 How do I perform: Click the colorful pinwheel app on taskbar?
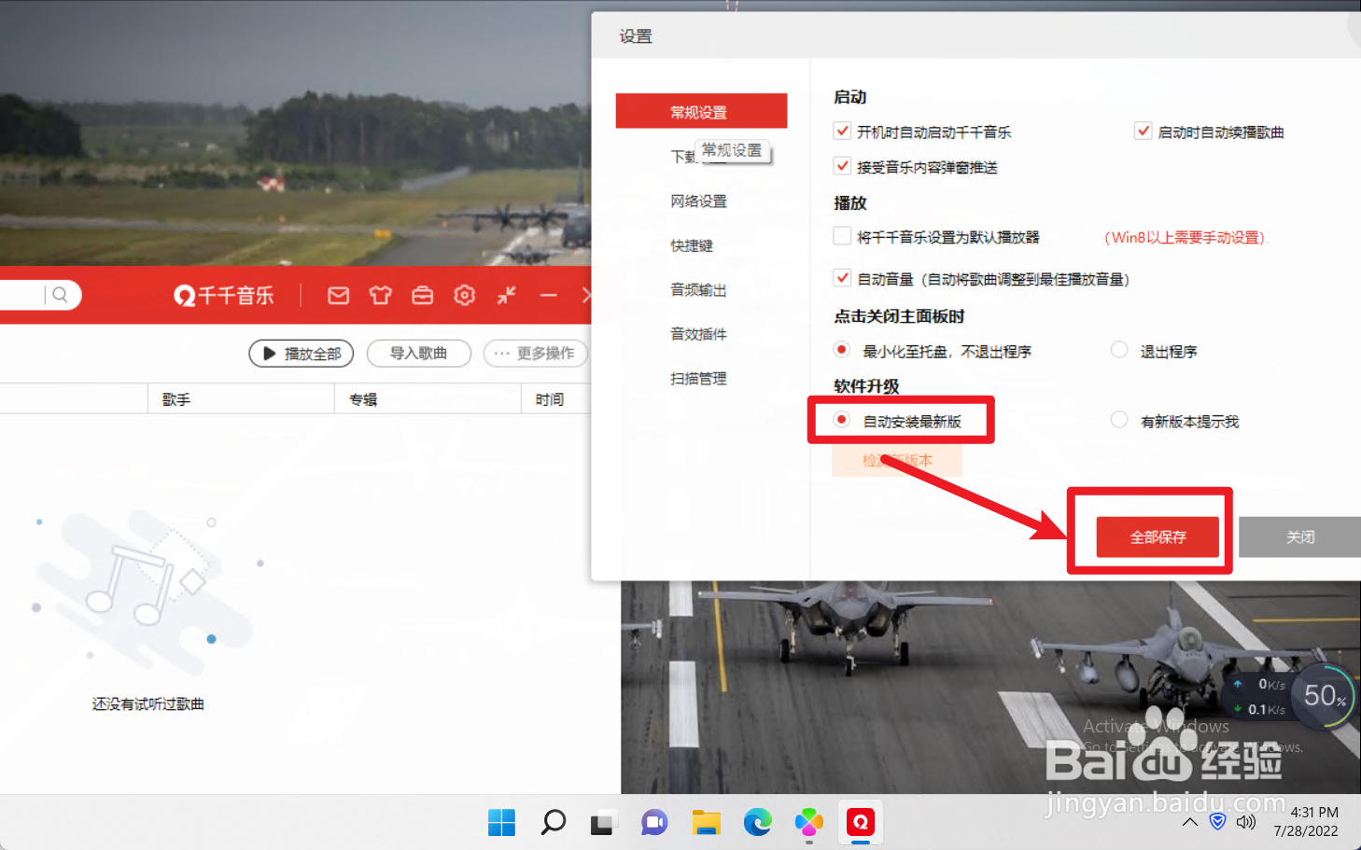(x=808, y=822)
